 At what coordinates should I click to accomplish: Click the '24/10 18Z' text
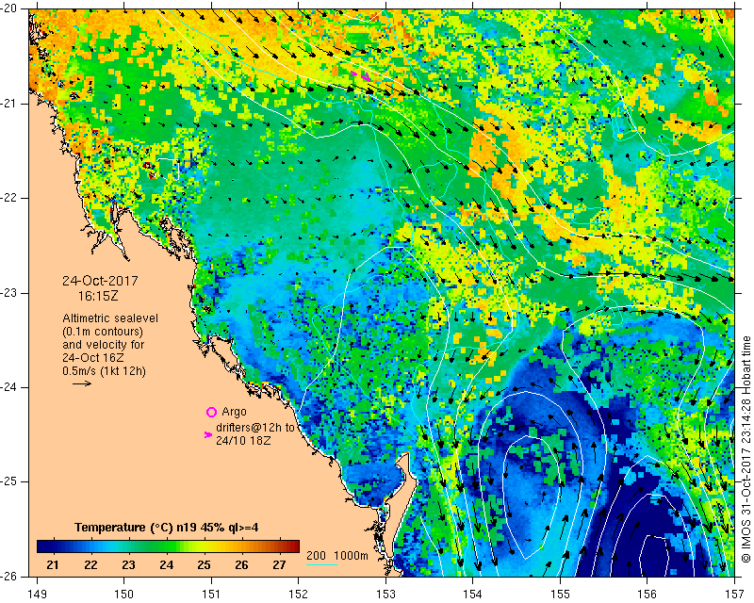click(243, 440)
